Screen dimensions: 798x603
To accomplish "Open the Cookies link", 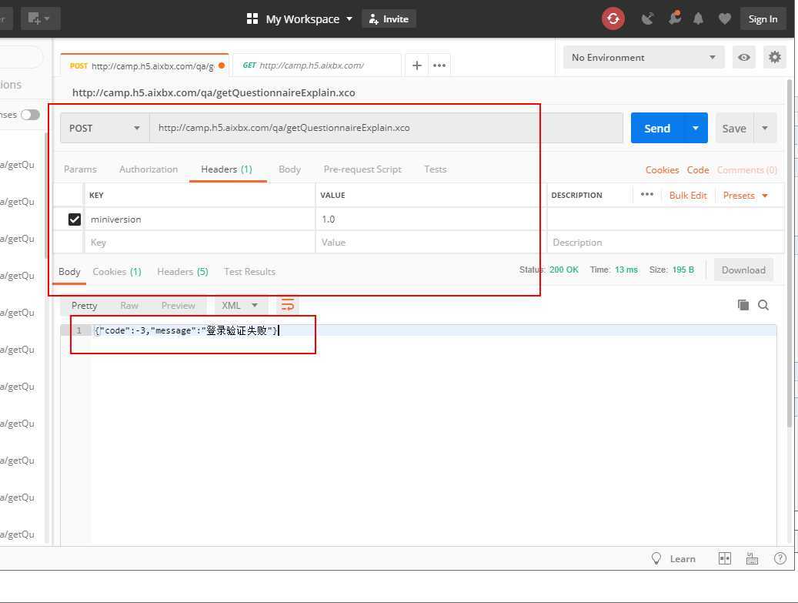I will click(662, 170).
